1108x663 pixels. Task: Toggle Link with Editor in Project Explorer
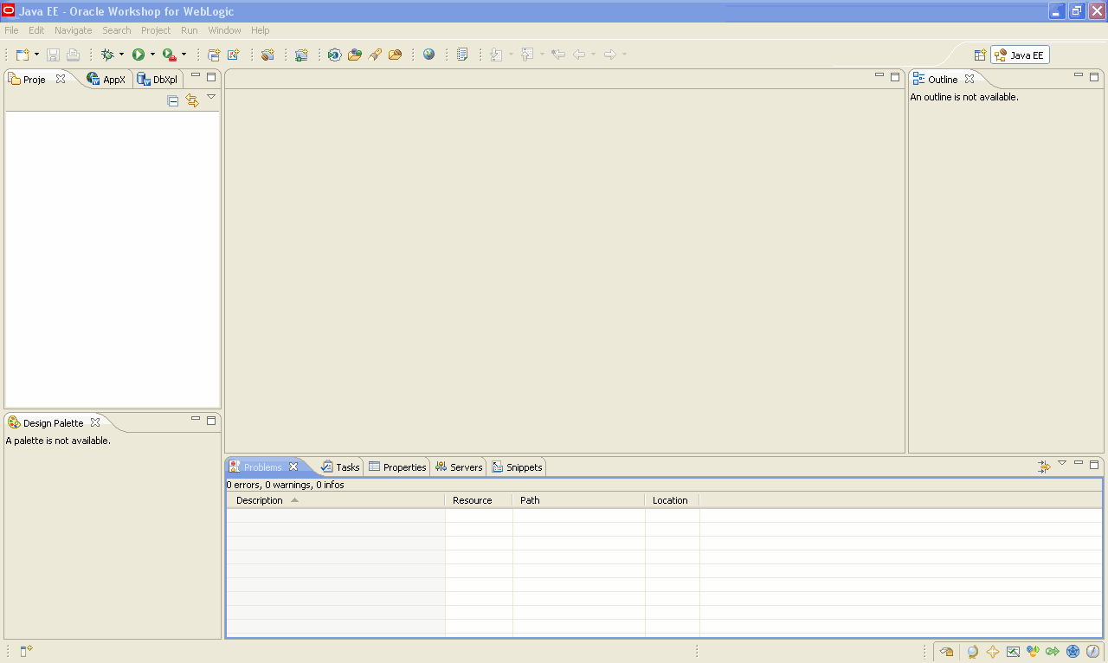pyautogui.click(x=192, y=101)
